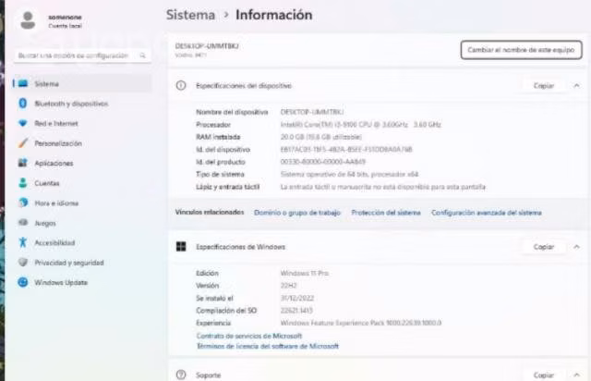Click the user avatar picture
The width and height of the screenshot is (591, 381).
click(28, 20)
